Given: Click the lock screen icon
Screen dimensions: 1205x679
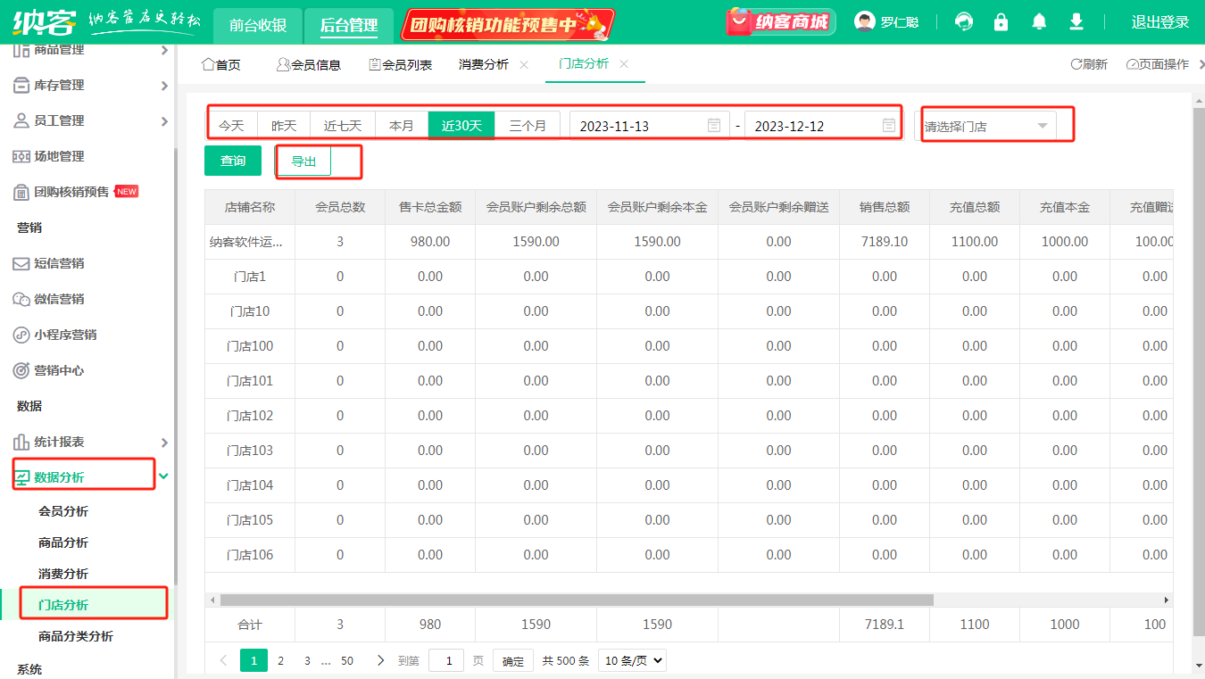Looking at the screenshot, I should pyautogui.click(x=1001, y=22).
